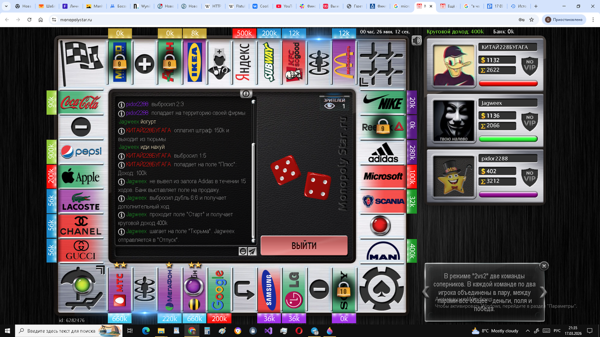Screen dimensions: 600x337
Task: Click the Subway cell on the board
Action: pyautogui.click(x=269, y=63)
